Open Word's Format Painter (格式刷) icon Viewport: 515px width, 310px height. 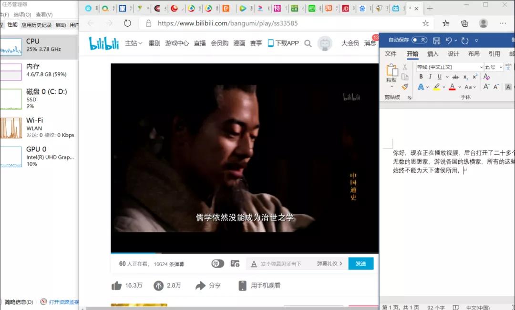404,86
